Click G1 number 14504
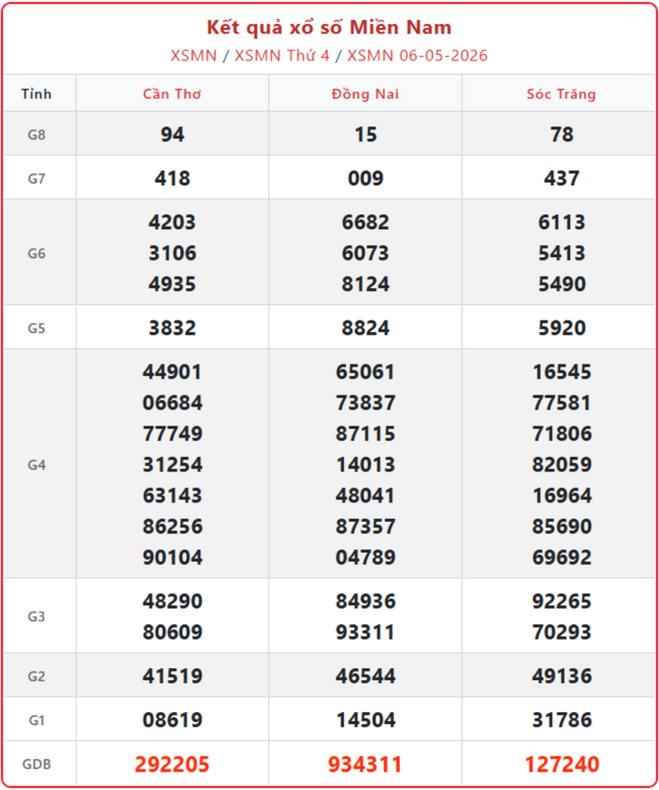This screenshot has height=790, width=659. 365,720
